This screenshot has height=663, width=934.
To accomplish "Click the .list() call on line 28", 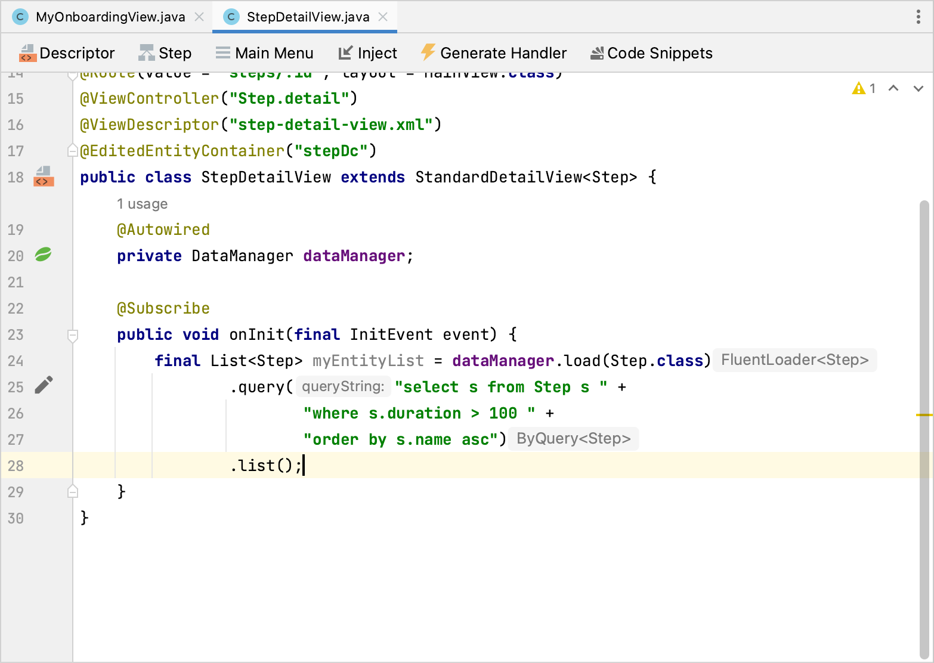I will pyautogui.click(x=266, y=466).
